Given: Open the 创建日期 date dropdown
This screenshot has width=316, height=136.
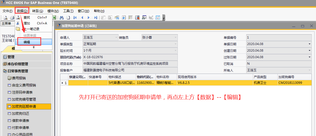Looking at the screenshot, I should (x=309, y=51).
